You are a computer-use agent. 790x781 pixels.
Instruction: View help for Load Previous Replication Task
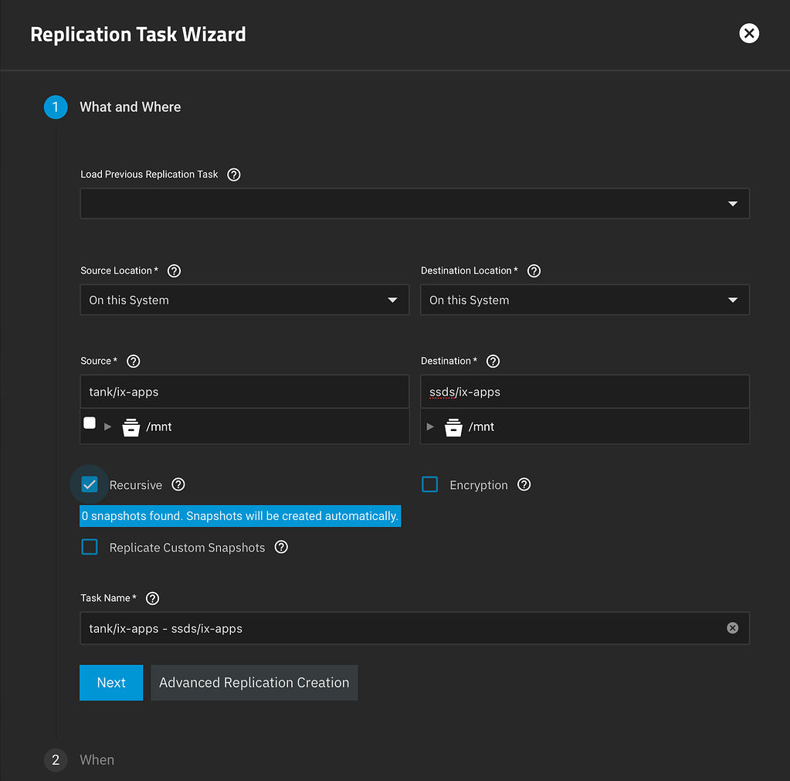pos(233,175)
